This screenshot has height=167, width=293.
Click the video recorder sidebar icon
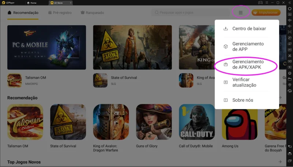(290, 61)
